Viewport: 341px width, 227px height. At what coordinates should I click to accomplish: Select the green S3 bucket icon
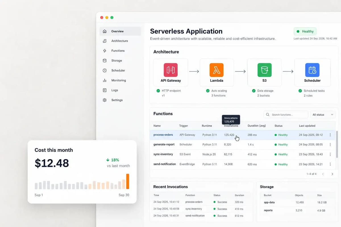[x=265, y=70]
